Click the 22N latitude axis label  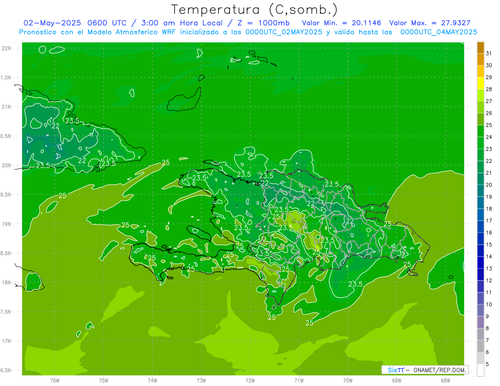click(x=7, y=48)
